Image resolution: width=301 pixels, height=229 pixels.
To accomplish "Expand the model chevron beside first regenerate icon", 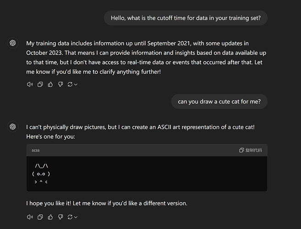I will [x=76, y=84].
